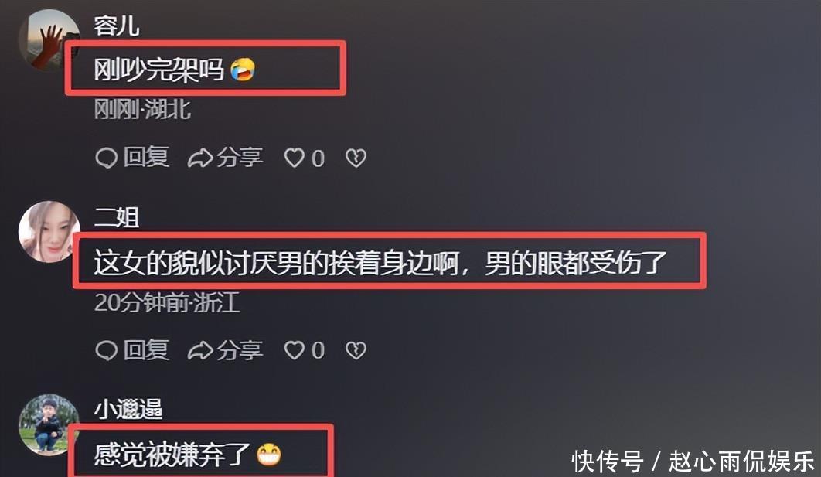Click the share arrow icon under 二姐's comment
This screenshot has width=821, height=477.
pos(200,350)
